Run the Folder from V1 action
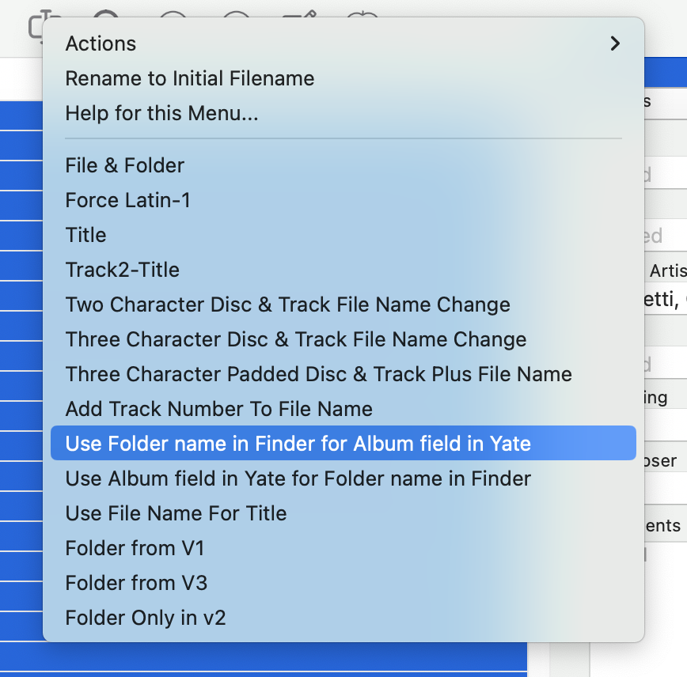The image size is (687, 677). pos(135,548)
